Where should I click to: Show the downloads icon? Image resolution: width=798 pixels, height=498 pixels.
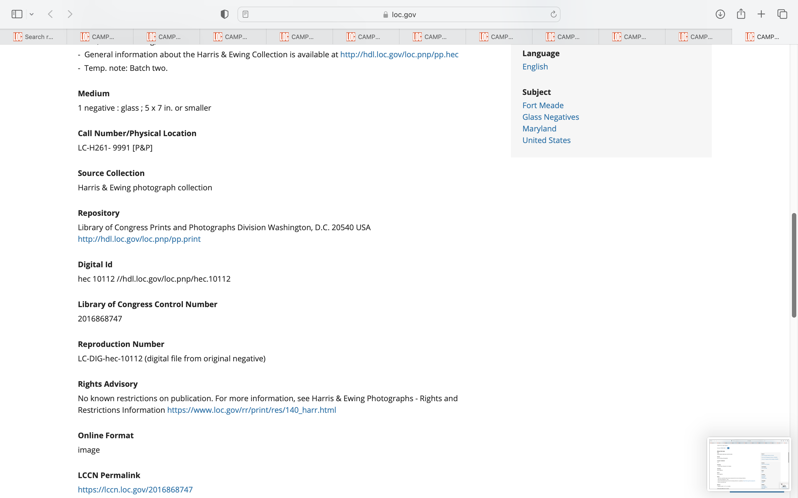(720, 14)
